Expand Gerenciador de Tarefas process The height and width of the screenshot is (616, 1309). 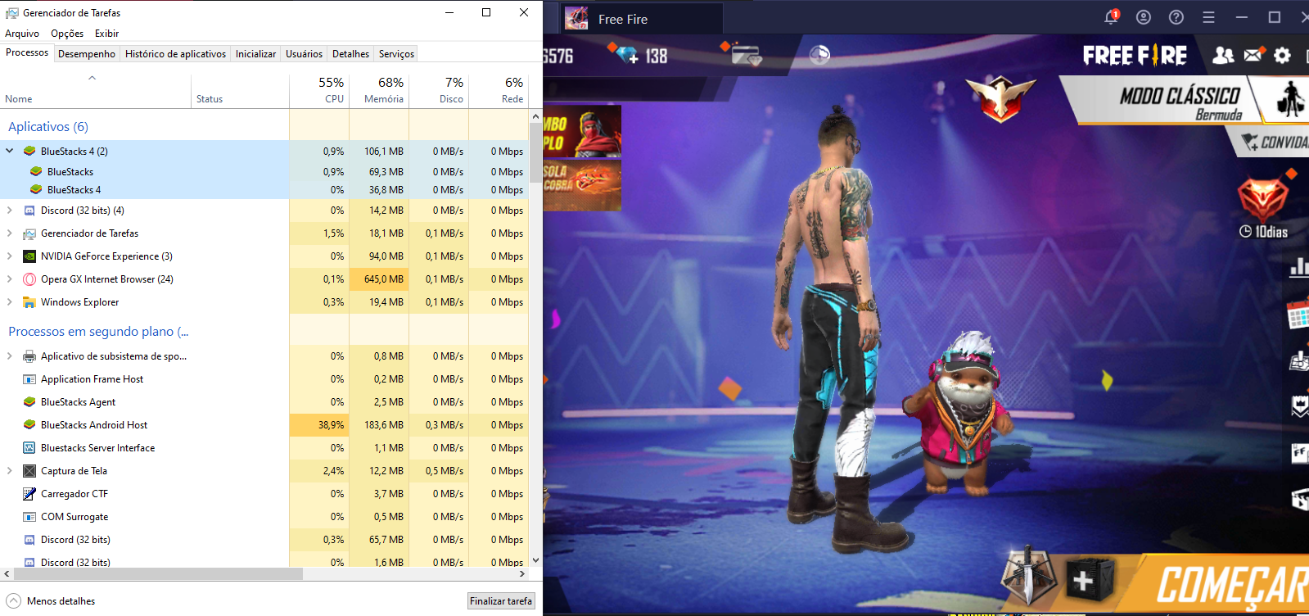10,233
